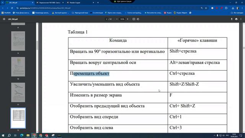
Task: Open the Chrome three-dot menu
Action: [x=242, y=8]
